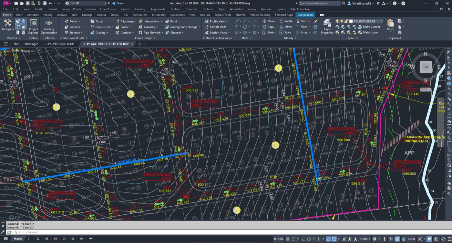Switch to layout tab 03

pyautogui.click(x=46, y=239)
